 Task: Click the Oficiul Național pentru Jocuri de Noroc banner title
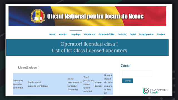pyautogui.click(x=95, y=16)
